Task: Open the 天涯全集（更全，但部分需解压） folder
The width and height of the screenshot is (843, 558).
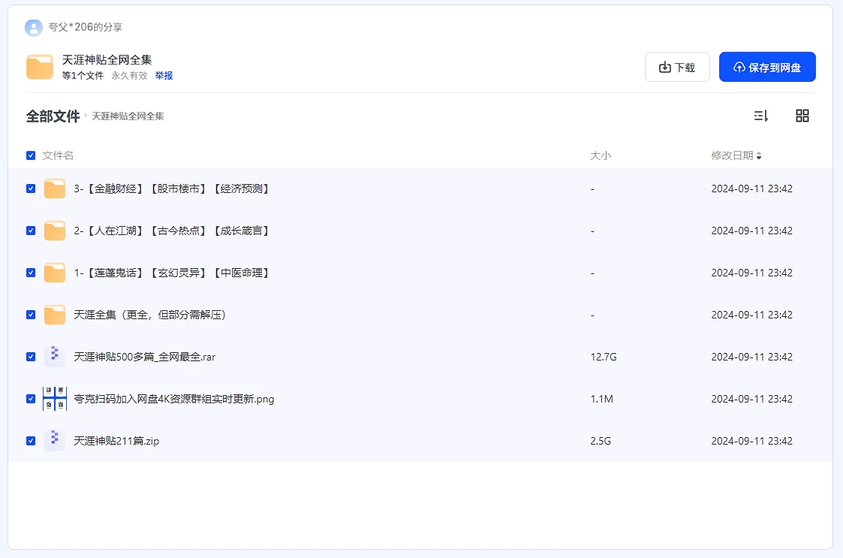Action: pyautogui.click(x=149, y=315)
